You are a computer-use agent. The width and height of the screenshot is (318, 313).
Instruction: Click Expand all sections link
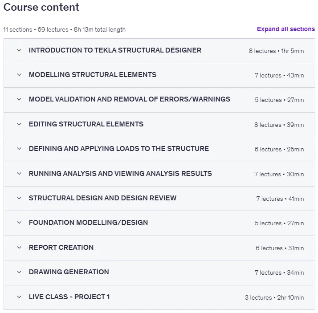pyautogui.click(x=286, y=29)
